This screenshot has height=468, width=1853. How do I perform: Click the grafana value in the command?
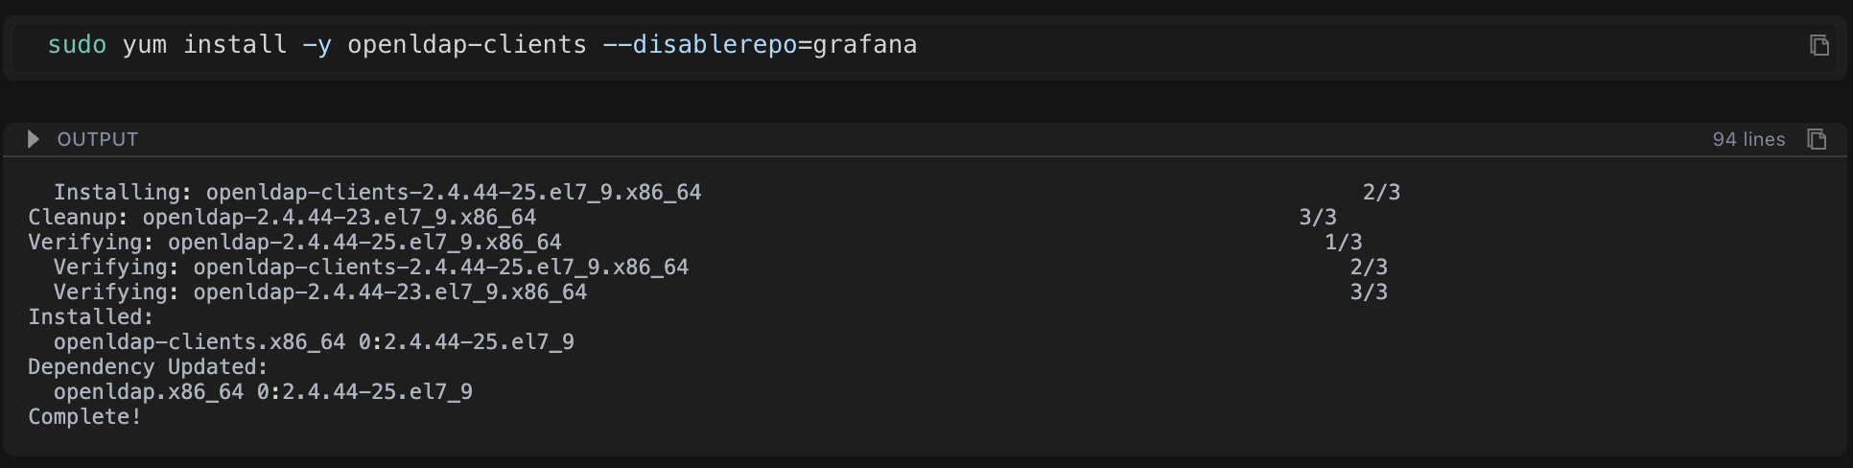(864, 45)
